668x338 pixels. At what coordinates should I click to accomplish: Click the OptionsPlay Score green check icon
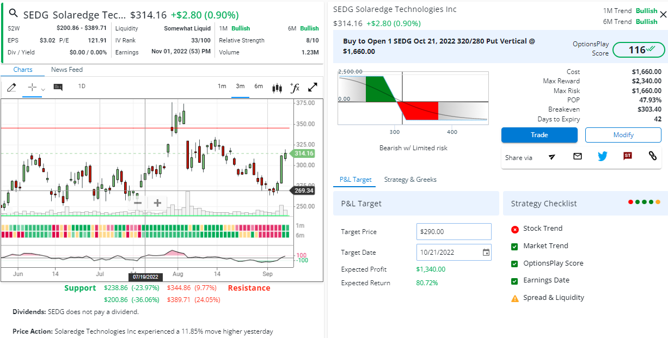point(515,264)
